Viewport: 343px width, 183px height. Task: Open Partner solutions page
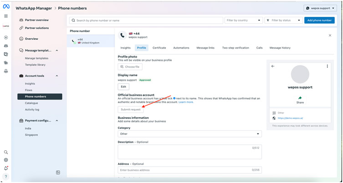37,28
